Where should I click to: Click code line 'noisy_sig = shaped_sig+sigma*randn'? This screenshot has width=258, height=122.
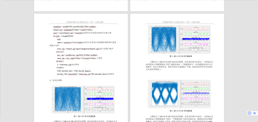click(x=85, y=49)
